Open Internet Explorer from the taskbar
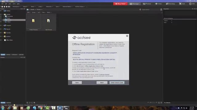The width and height of the screenshot is (197, 110). point(9,108)
